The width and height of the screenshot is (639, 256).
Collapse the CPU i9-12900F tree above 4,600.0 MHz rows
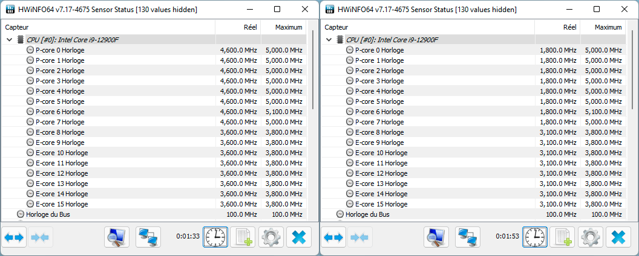(10, 40)
